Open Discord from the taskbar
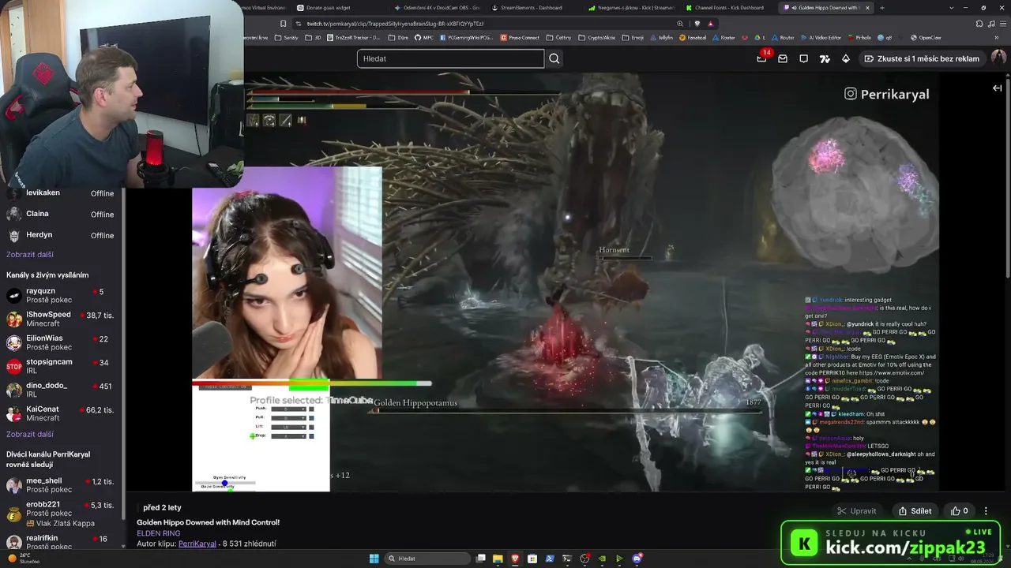1011x568 pixels. pos(637,559)
